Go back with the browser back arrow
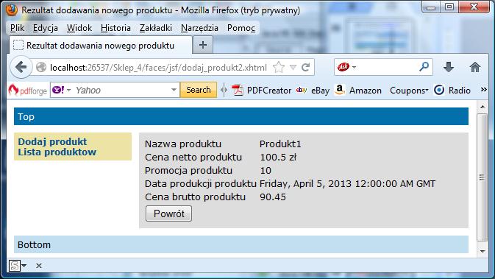Viewport: 495px width, 279px height. (x=21, y=67)
